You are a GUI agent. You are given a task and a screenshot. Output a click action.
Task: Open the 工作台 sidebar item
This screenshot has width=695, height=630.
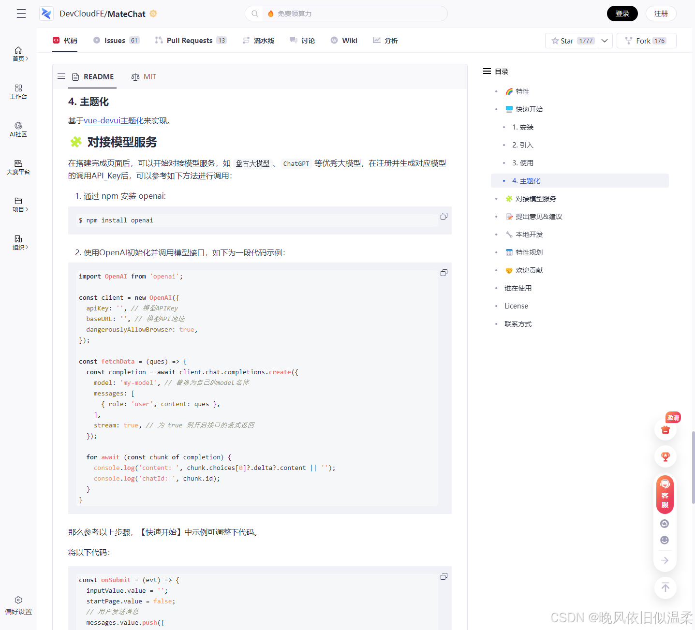click(x=18, y=92)
